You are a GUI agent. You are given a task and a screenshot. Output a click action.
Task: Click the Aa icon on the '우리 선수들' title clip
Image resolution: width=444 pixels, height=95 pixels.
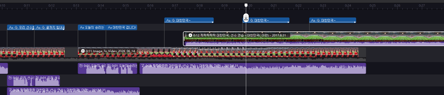click(x=11, y=27)
